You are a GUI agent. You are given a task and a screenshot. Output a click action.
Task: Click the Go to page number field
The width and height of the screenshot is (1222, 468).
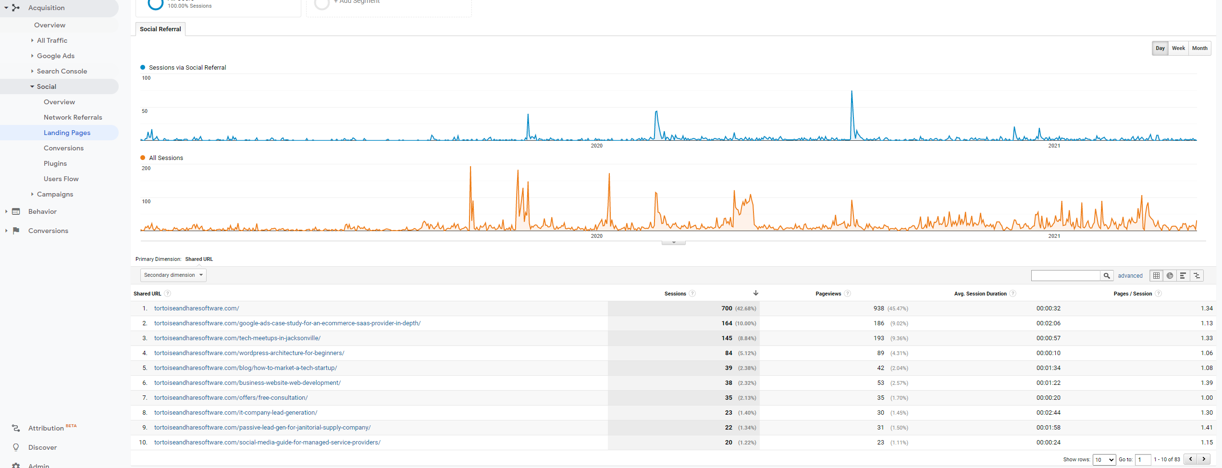click(1143, 460)
